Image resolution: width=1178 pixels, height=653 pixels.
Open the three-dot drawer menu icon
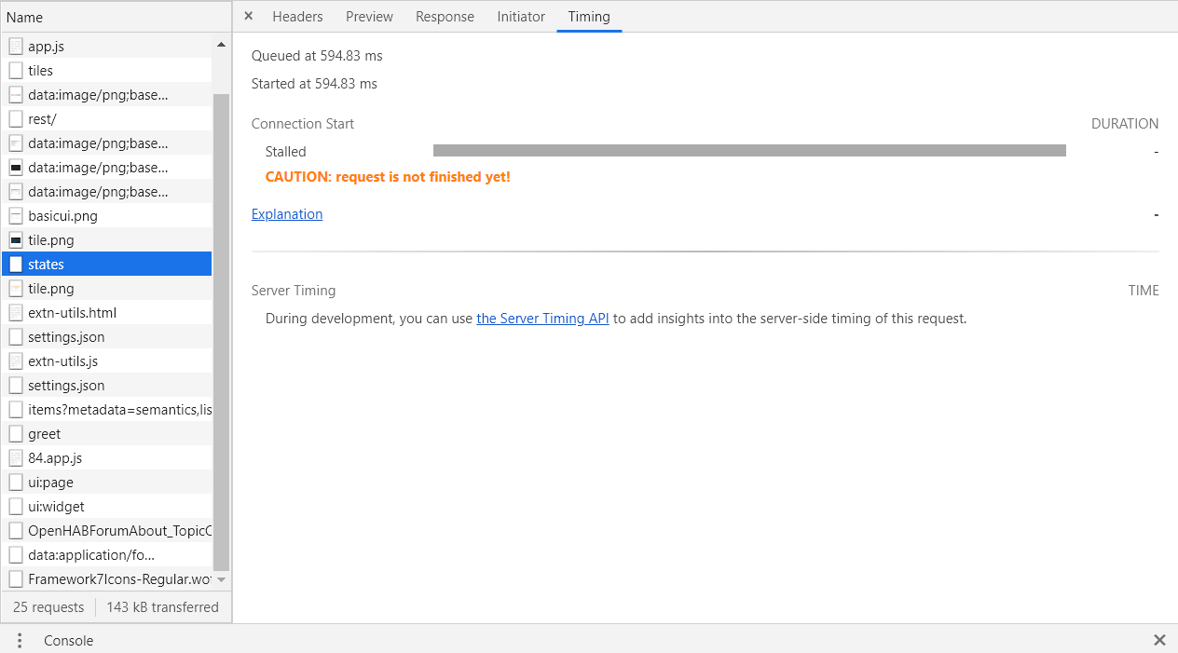tap(20, 640)
